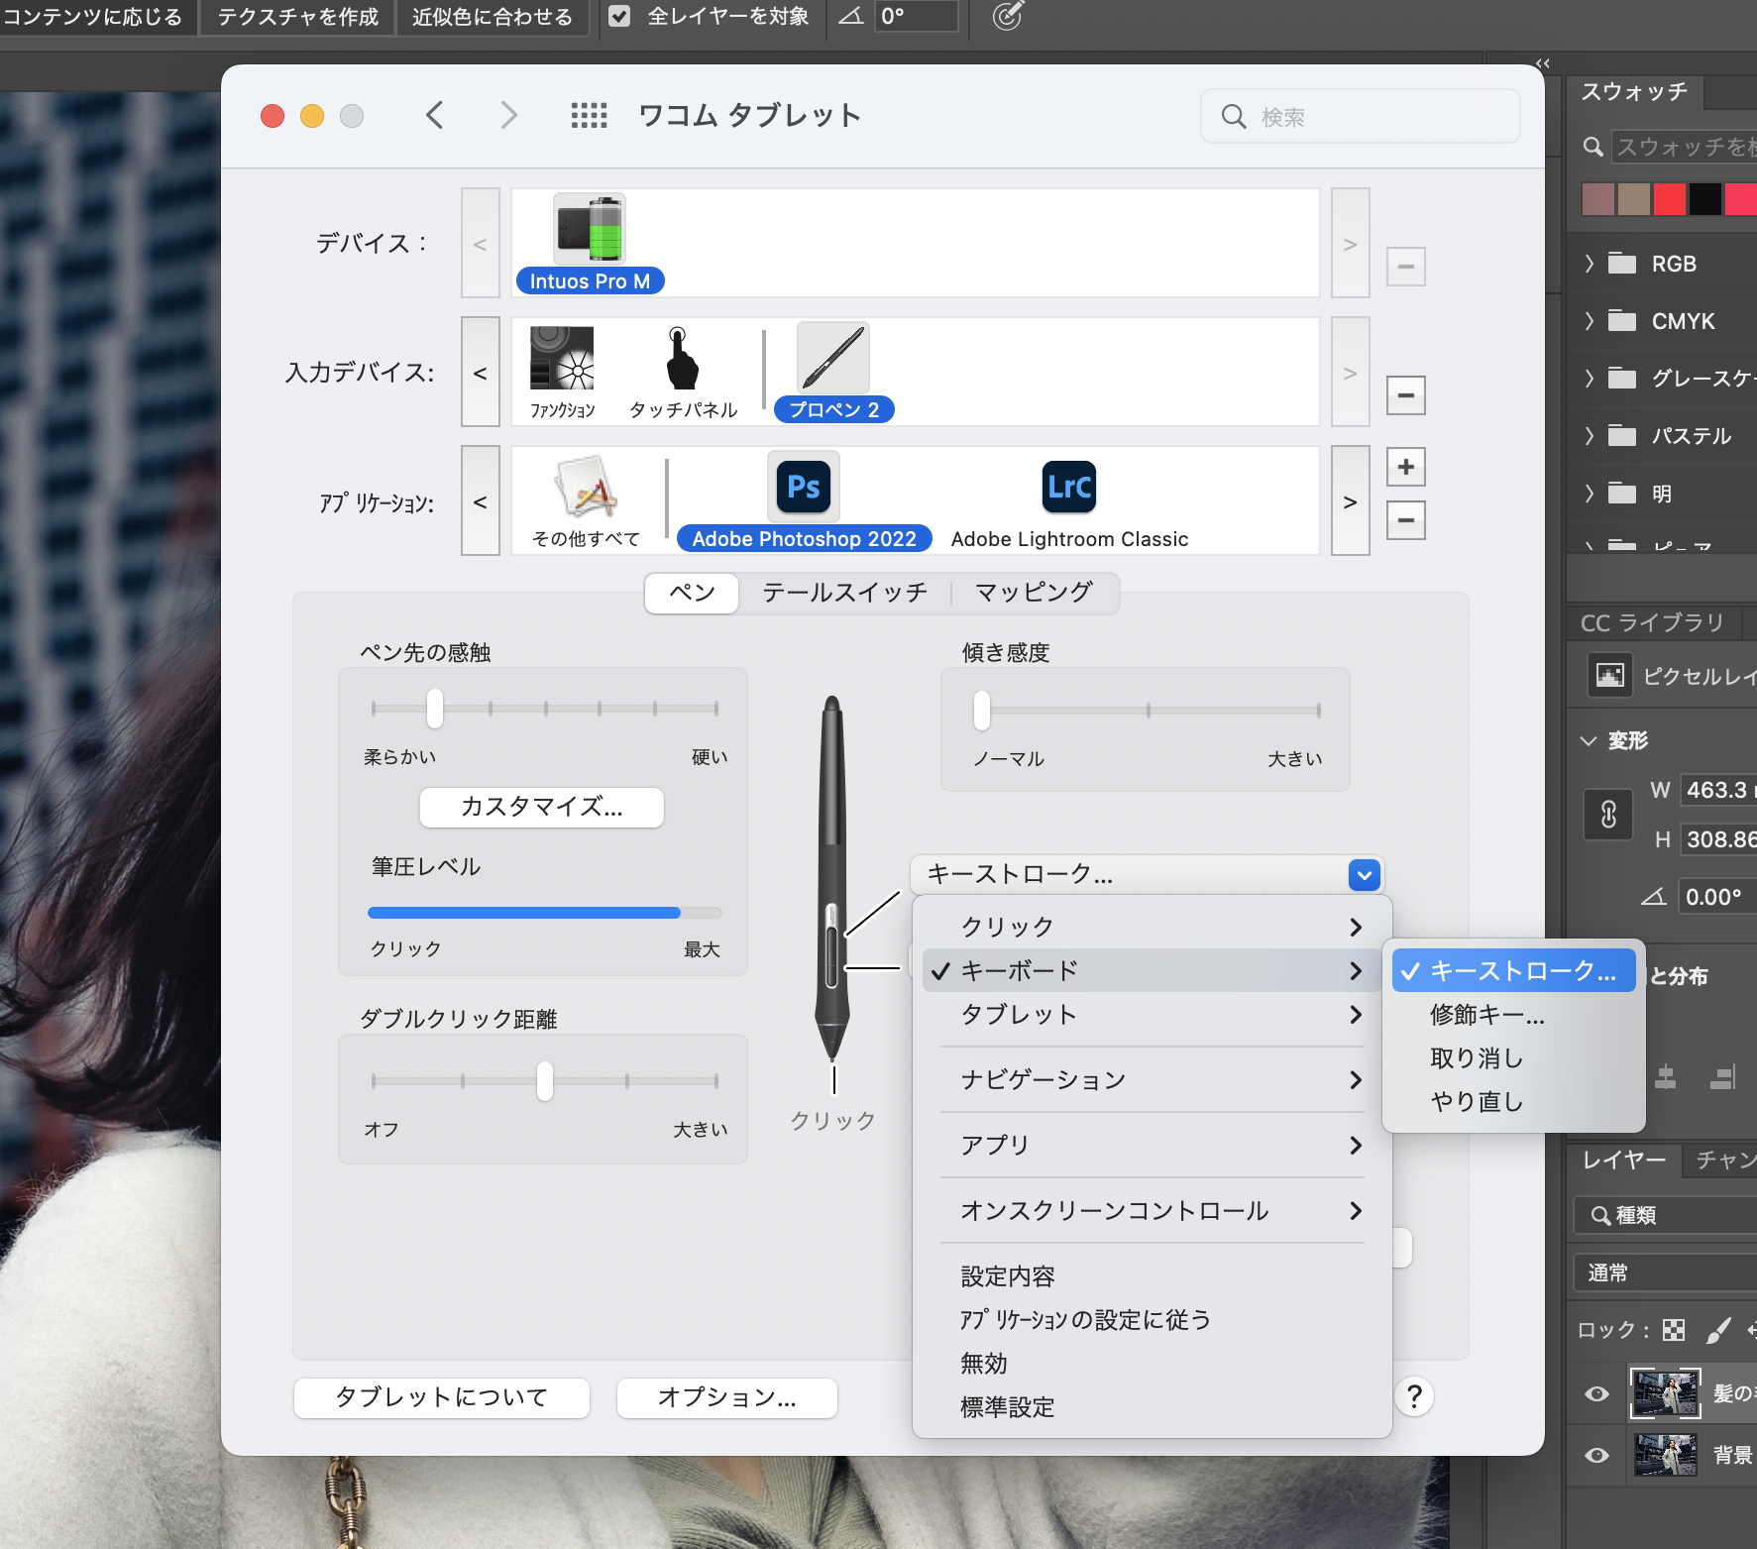The height and width of the screenshot is (1549, 1757).
Task: Select テクスチャを作成 option
Action: (x=297, y=17)
